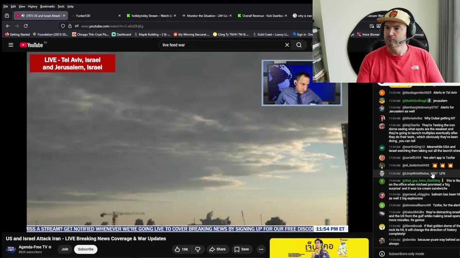The image size is (460, 258).
Task: Close the US and Israel Attack tab
Action: click(64, 16)
